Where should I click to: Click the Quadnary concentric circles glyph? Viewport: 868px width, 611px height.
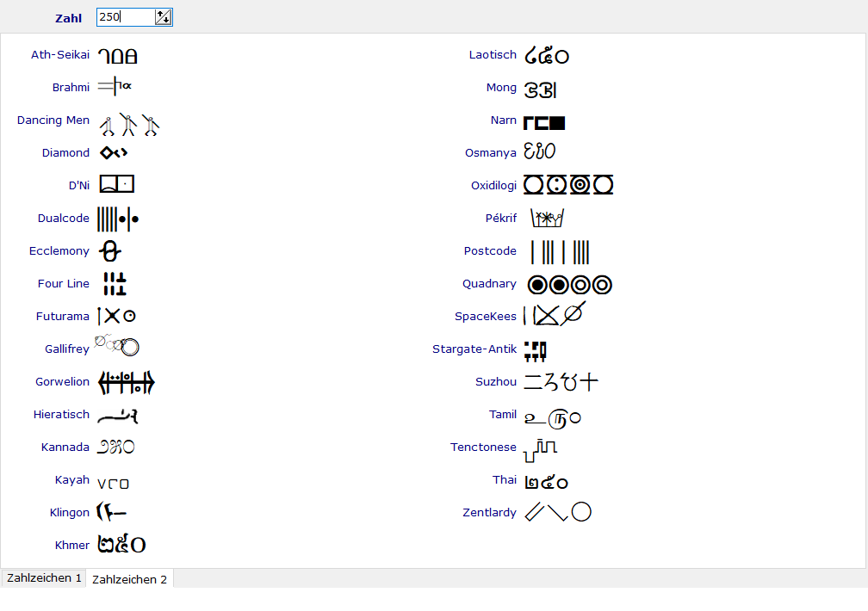569,284
